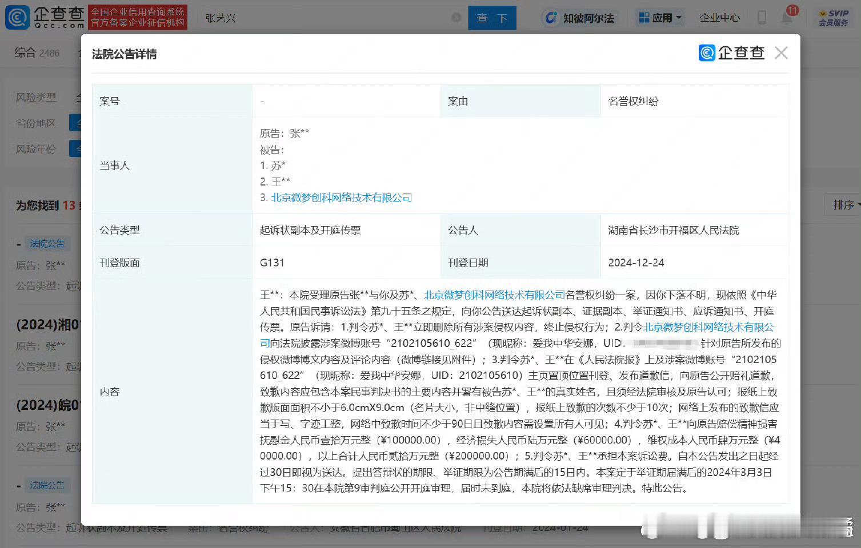Screen dimensions: 861x548
Task: Select 起诉状副本及开庭传票 notice type value
Action: (x=310, y=230)
